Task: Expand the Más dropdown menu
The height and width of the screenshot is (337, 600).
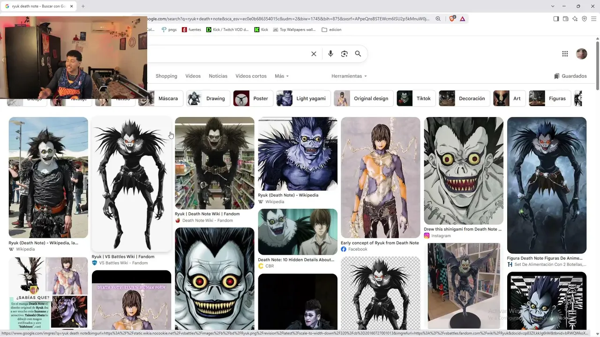Action: coord(282,76)
